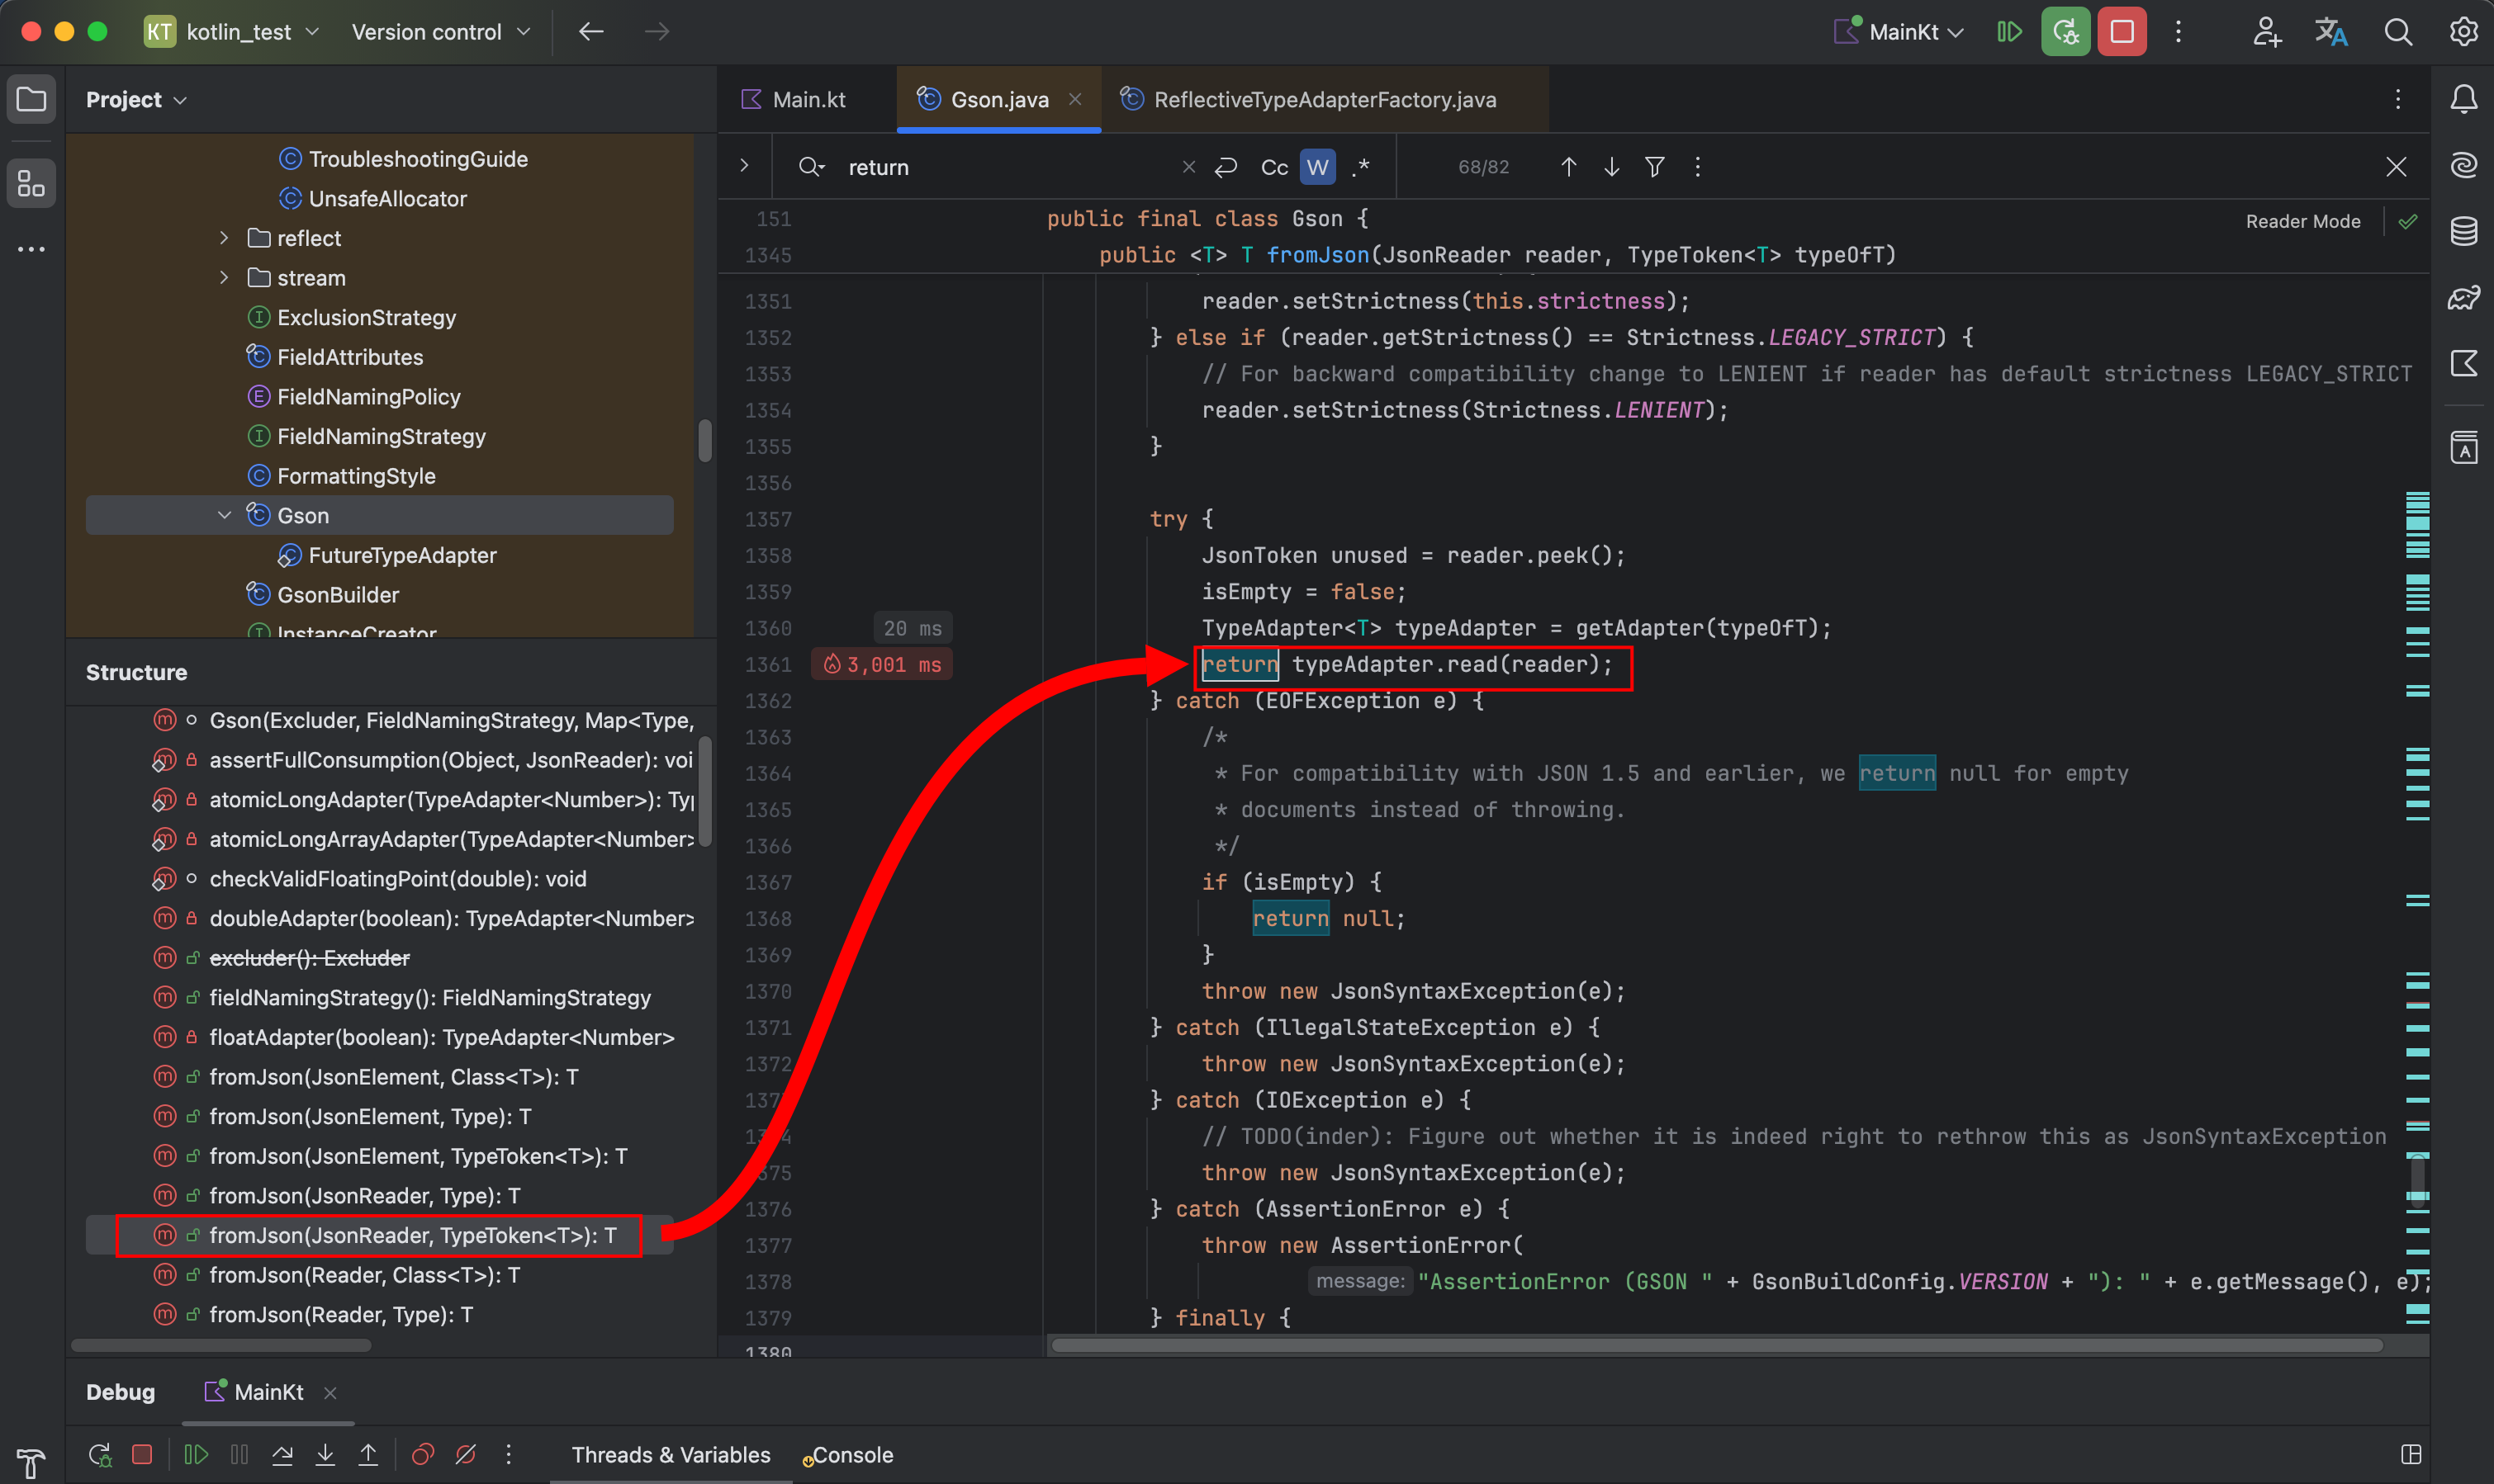Screen dimensions: 2494x1484
Task: Expand the reflect folder chevron
Action: click(x=224, y=237)
